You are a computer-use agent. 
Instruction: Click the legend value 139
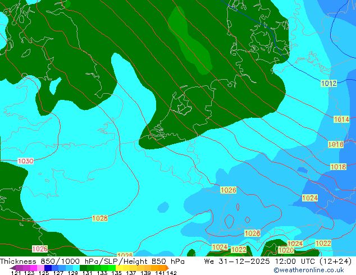pyautogui.click(x=145, y=273)
